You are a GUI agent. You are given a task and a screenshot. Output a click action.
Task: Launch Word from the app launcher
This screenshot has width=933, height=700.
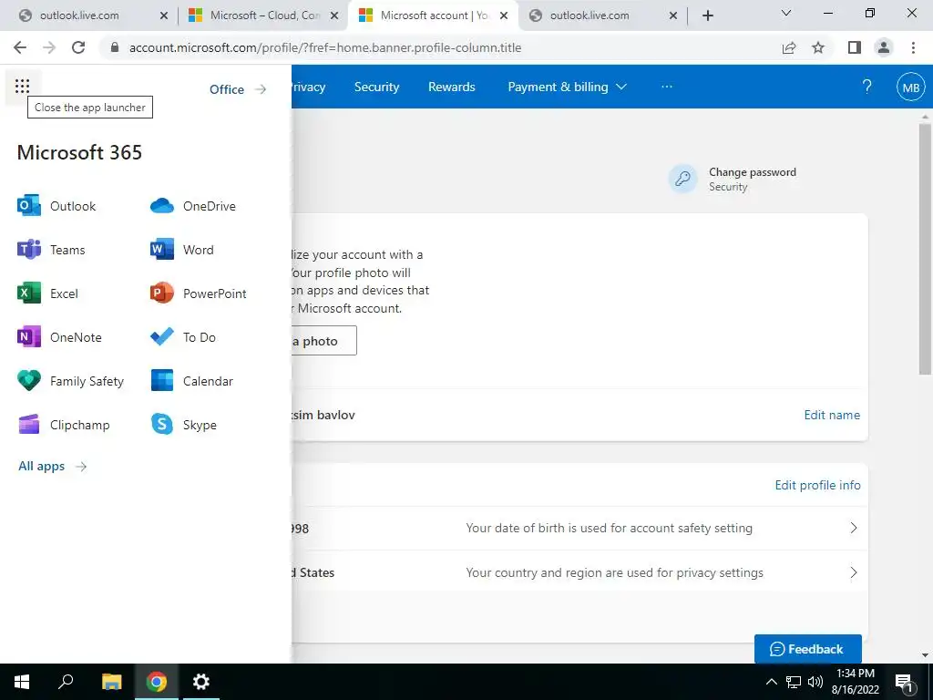tap(182, 250)
